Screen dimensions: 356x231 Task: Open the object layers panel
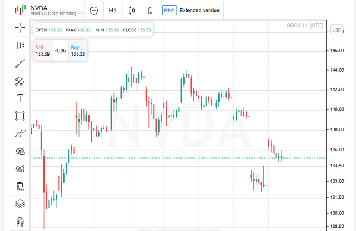click(x=20, y=204)
